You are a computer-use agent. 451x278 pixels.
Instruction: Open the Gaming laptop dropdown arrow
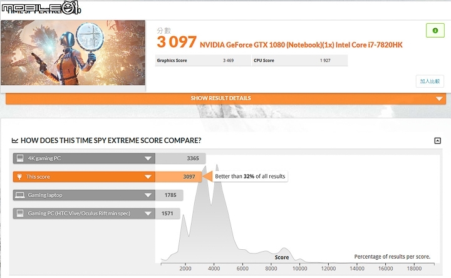148,195
